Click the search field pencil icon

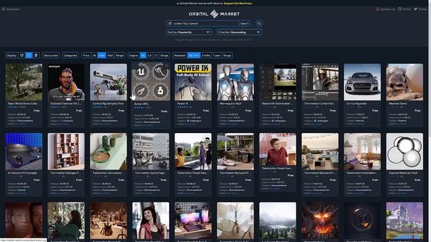click(x=170, y=24)
